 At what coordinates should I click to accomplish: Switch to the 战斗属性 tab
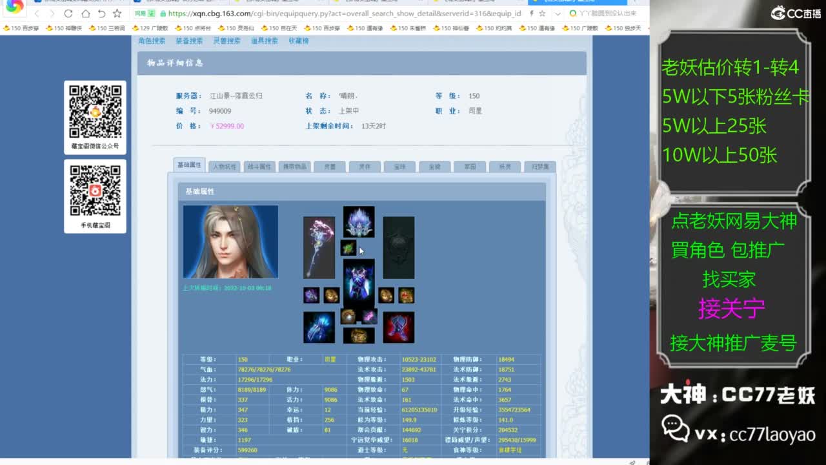click(259, 167)
